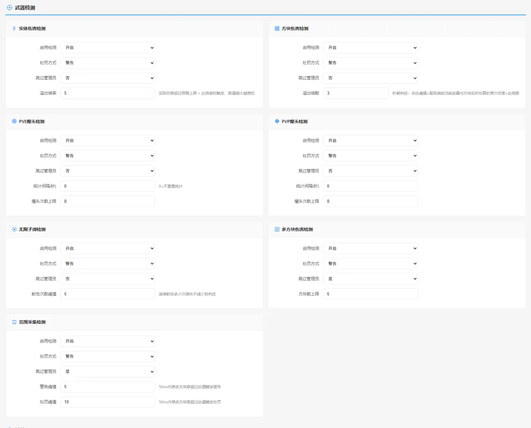Click the icon beside PVE爆头检测
The height and width of the screenshot is (428, 531).
click(x=14, y=121)
